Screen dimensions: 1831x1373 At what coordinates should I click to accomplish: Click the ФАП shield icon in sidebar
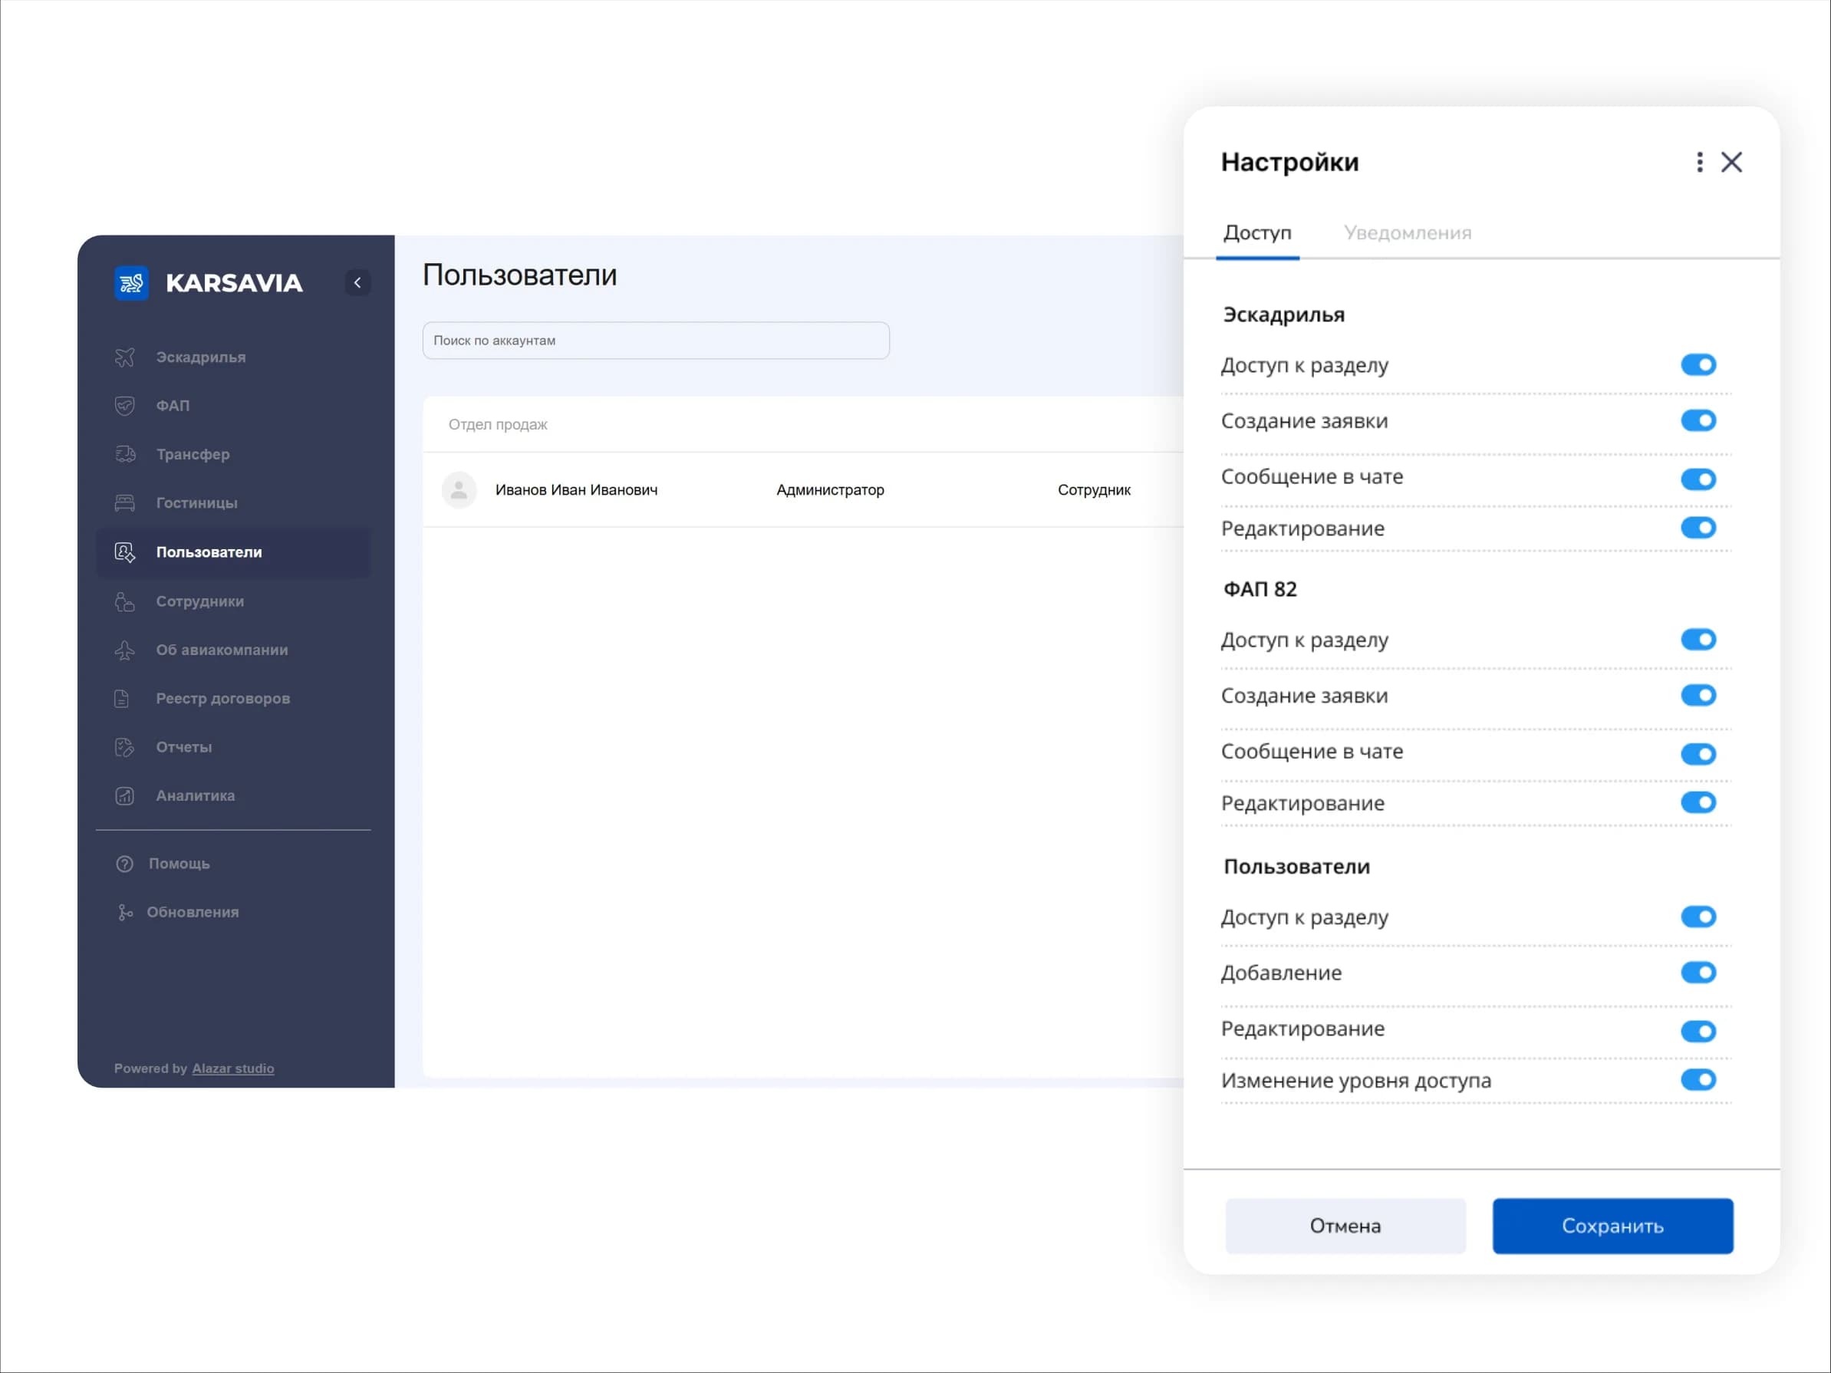(124, 406)
